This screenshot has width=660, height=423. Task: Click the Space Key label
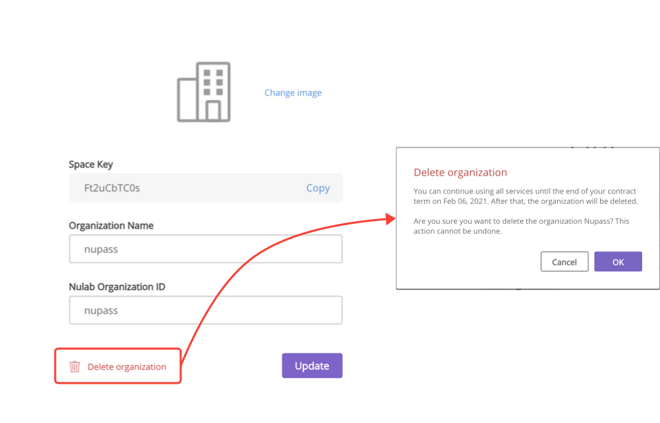point(90,165)
